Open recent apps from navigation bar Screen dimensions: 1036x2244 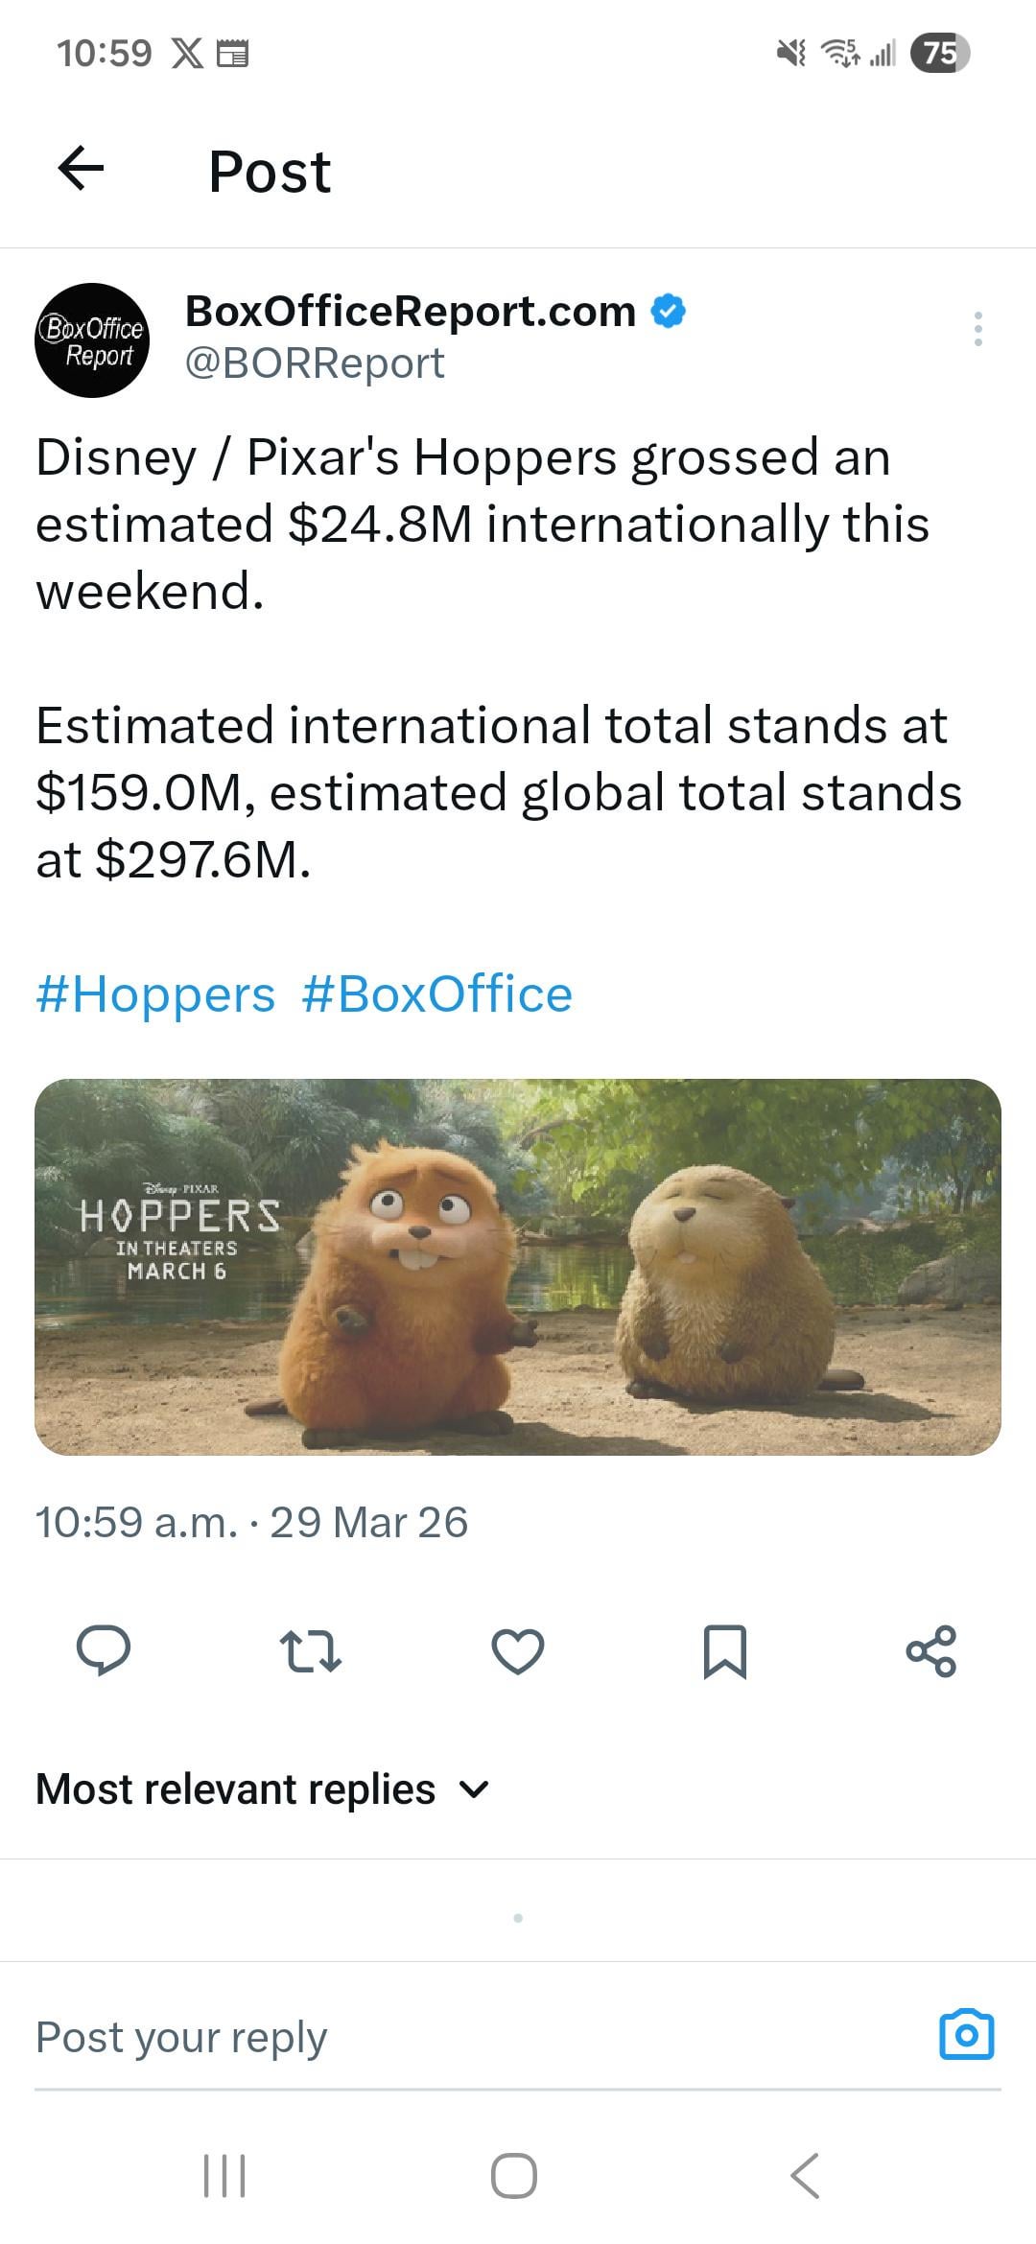[x=225, y=2175]
